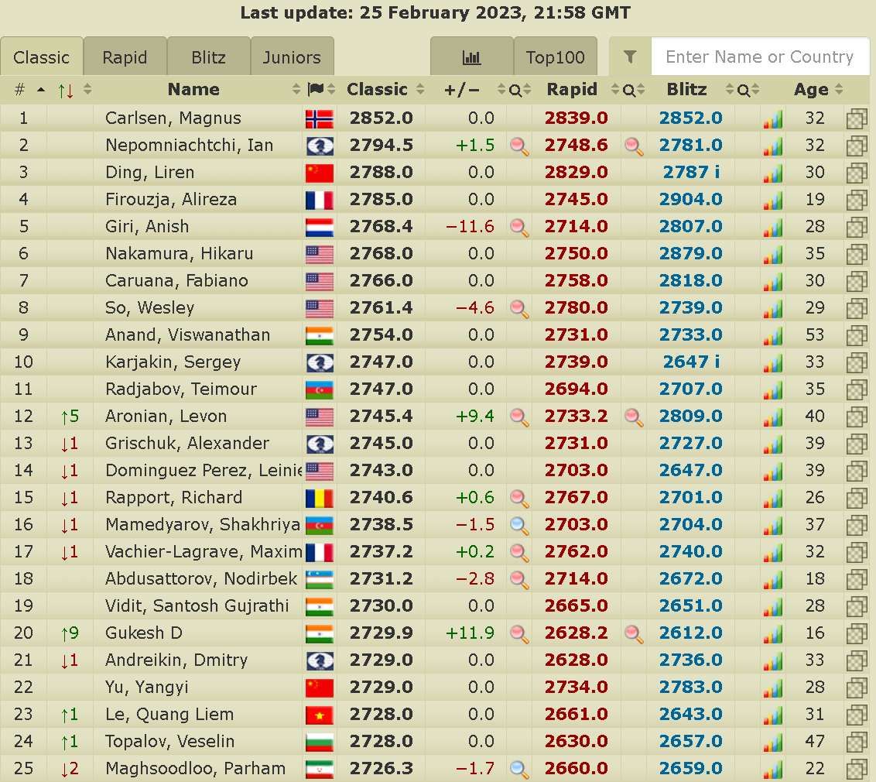
Task: Sort players by the Name column header
Action: pyautogui.click(x=193, y=90)
